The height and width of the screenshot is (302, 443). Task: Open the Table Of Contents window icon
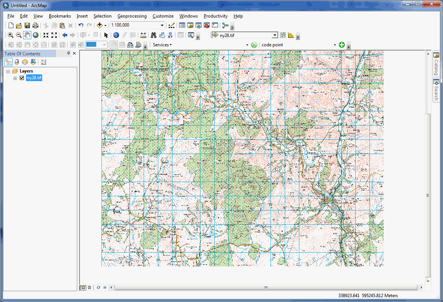(x=182, y=25)
